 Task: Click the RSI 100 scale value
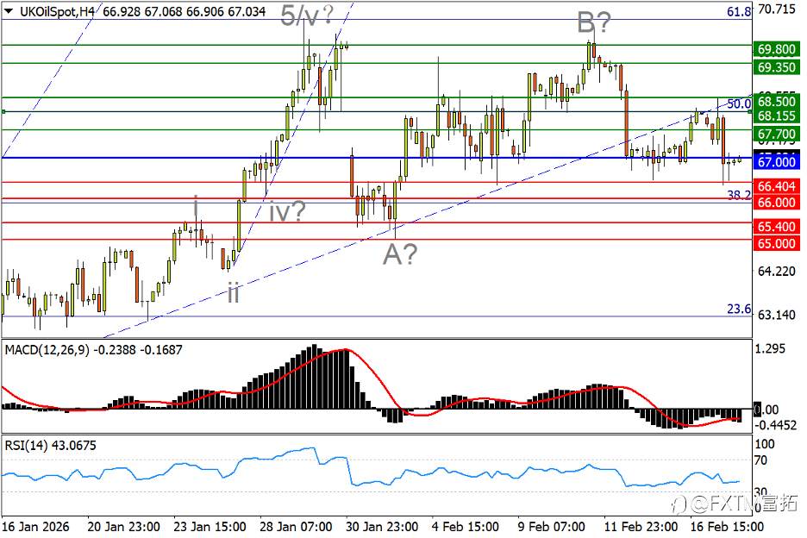point(765,444)
